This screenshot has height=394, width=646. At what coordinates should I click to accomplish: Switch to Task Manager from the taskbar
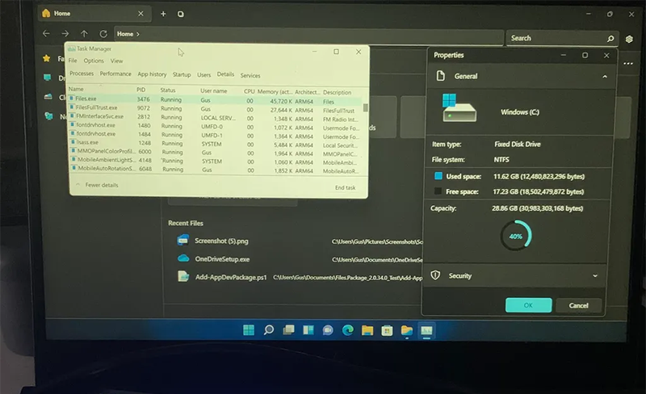(426, 330)
